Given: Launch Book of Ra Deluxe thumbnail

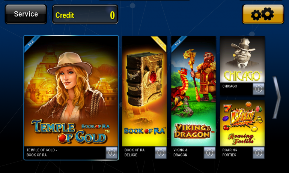Looking at the screenshot, I should coord(144,91).
